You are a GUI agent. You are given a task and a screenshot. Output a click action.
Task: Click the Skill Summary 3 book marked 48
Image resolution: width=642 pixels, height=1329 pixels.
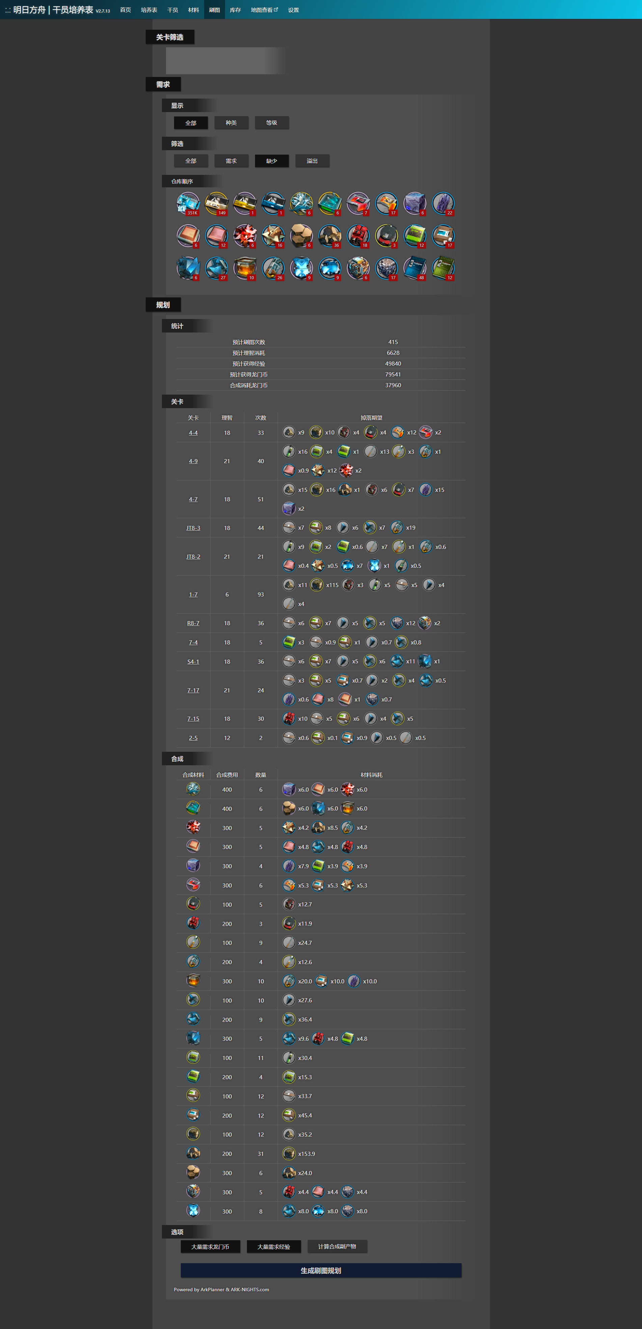point(415,268)
